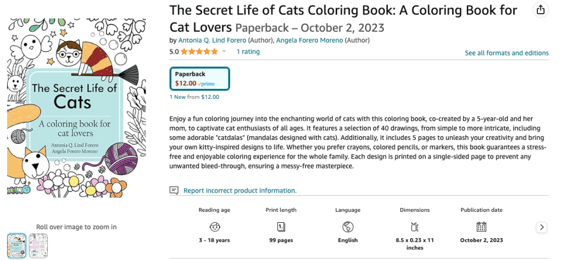Select the second interior page thumbnail
Screen dimensions: 562x260
pyautogui.click(x=38, y=245)
